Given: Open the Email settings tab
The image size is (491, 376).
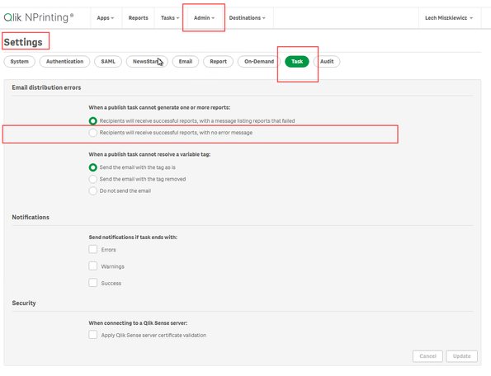Looking at the screenshot, I should (x=186, y=61).
